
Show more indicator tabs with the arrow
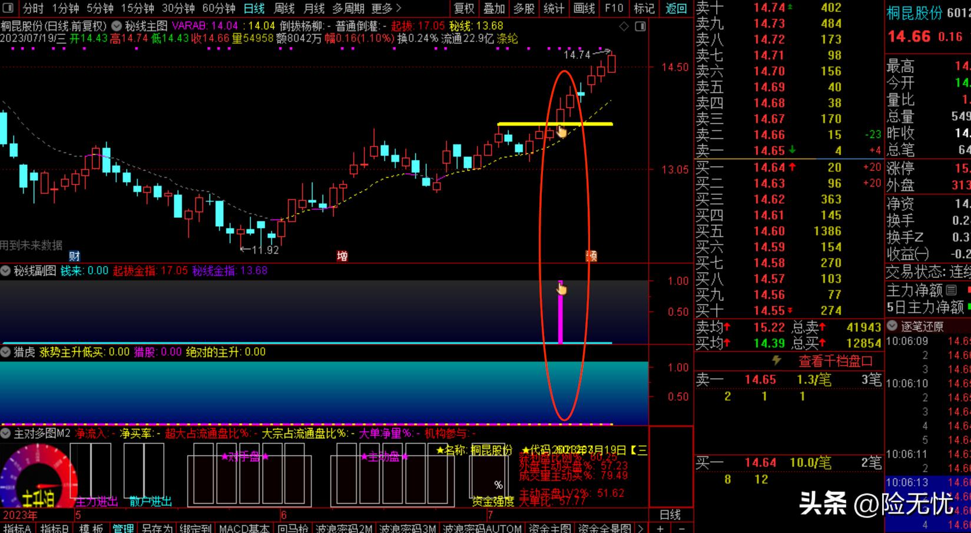click(641, 528)
